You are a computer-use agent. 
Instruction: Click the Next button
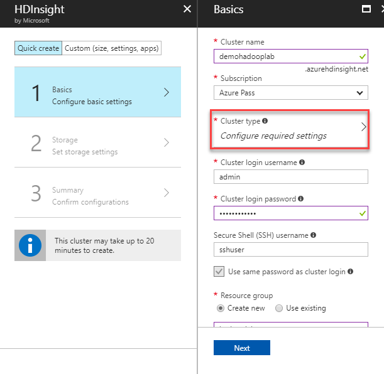point(242,348)
